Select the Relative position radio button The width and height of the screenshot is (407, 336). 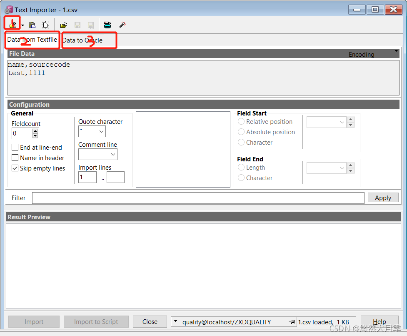241,122
